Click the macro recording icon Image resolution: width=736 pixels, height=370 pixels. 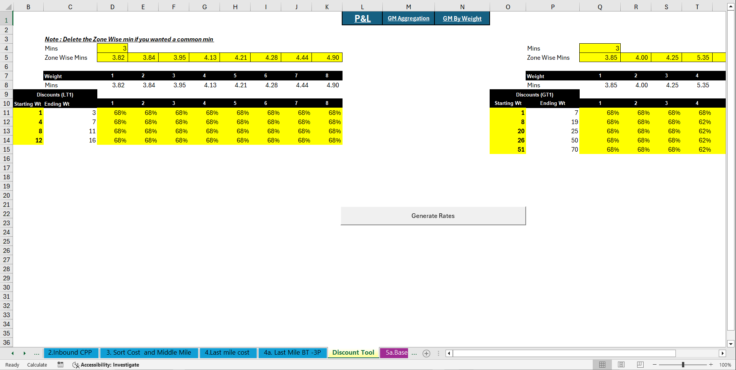[60, 365]
